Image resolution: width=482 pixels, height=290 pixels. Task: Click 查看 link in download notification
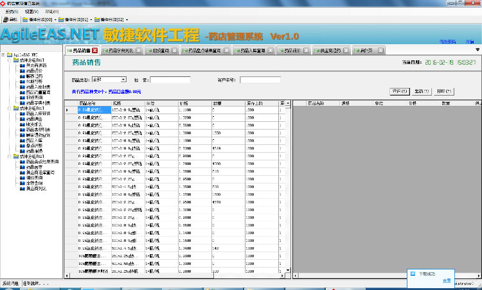pos(447,280)
